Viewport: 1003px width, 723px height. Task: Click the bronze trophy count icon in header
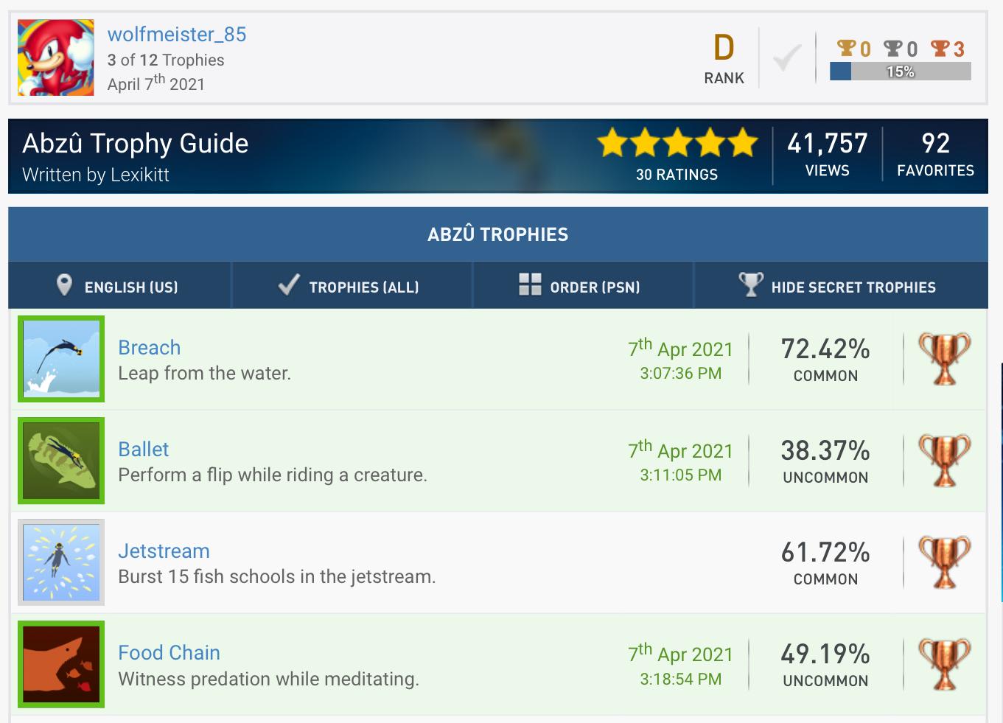(940, 49)
